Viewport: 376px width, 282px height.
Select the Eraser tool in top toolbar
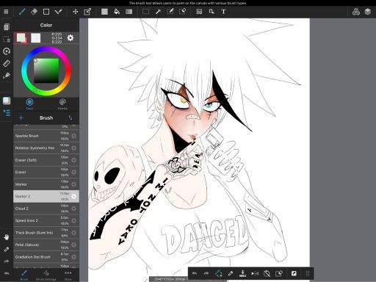[x=34, y=12]
